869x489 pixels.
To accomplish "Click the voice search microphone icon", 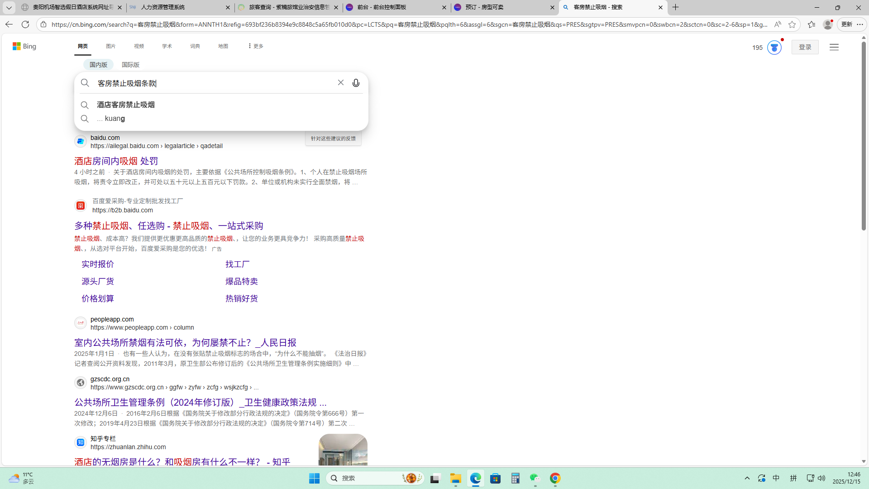I will 356,83.
